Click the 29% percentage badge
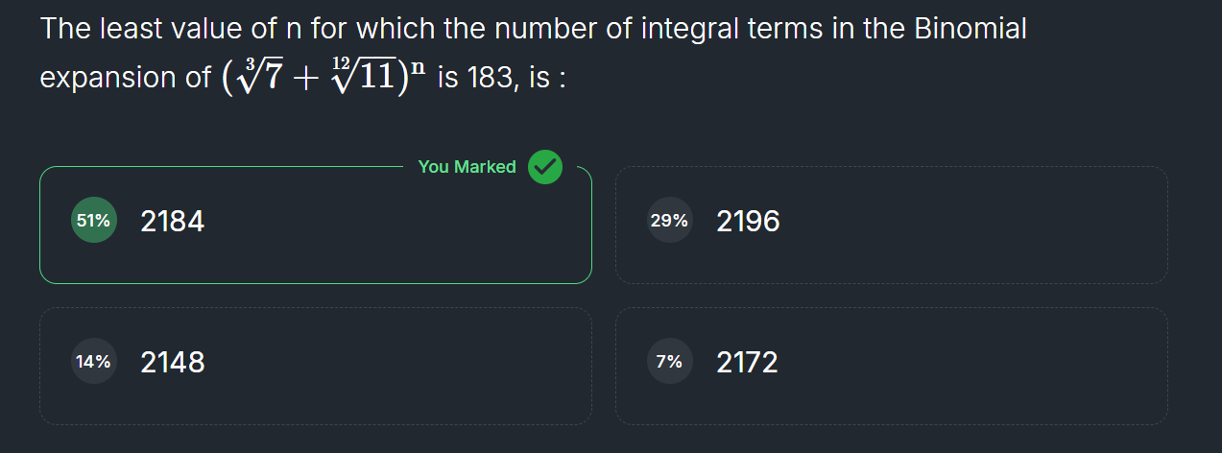The image size is (1222, 453). (669, 221)
